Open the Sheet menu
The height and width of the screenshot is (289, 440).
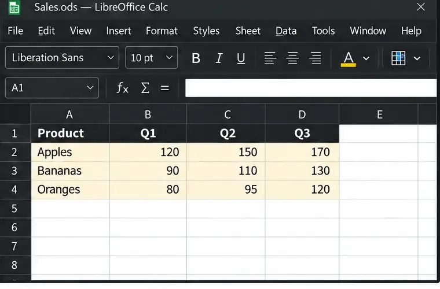(x=248, y=31)
